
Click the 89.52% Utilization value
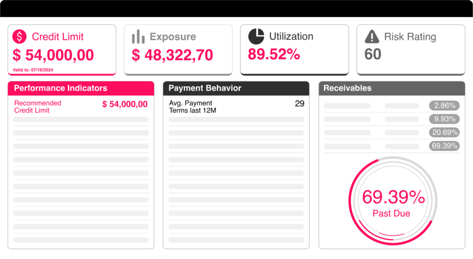pos(274,54)
